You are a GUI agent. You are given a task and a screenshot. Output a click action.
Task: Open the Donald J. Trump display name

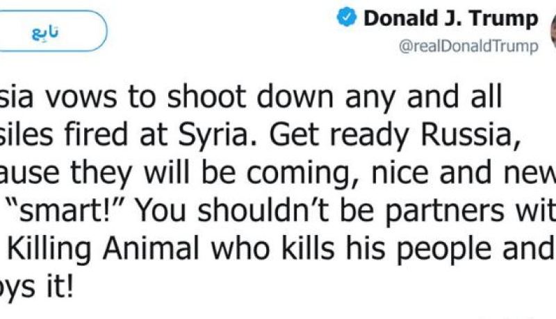(x=450, y=19)
